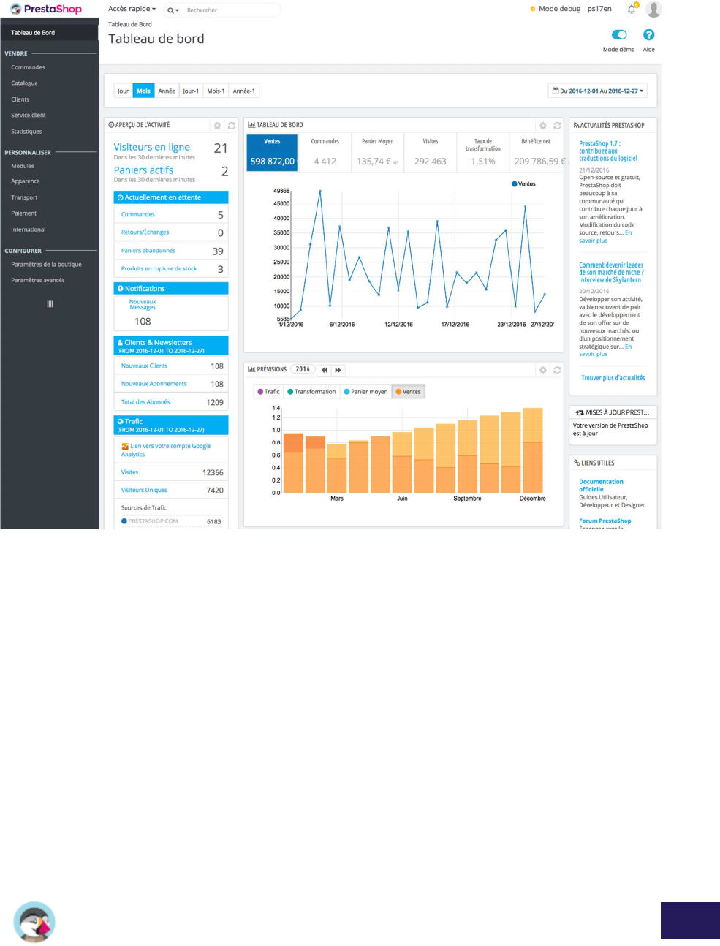Open the user avatar profile menu
This screenshot has width=720, height=946.
(653, 9)
